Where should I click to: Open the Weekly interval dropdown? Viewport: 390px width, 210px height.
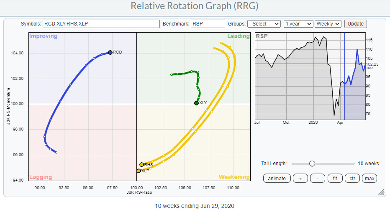coord(328,24)
